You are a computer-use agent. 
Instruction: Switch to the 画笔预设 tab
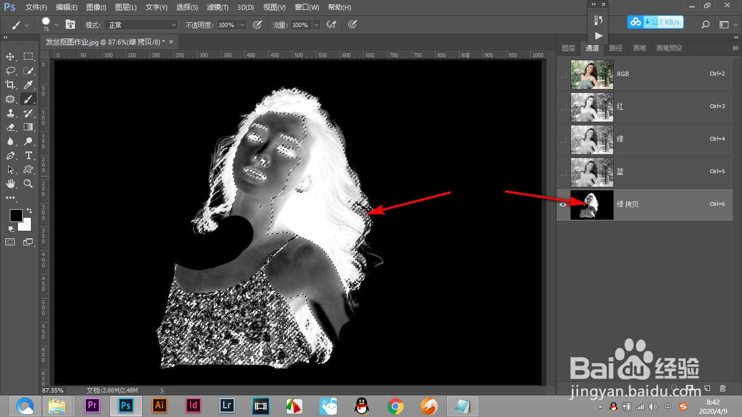click(669, 48)
